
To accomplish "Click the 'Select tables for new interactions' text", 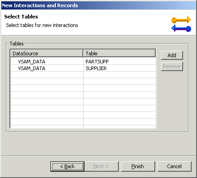I will click(42, 25).
